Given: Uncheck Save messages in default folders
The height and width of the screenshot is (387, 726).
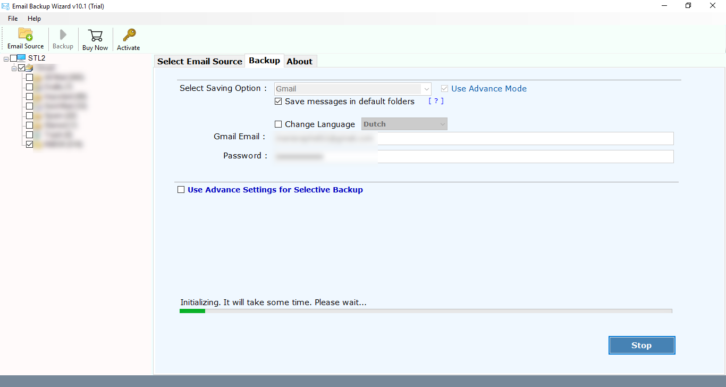Looking at the screenshot, I should tap(278, 102).
